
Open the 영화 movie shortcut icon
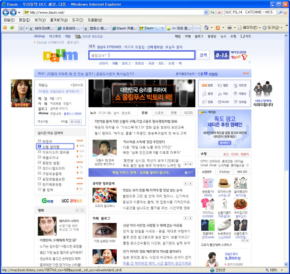pyautogui.click(x=207, y=85)
